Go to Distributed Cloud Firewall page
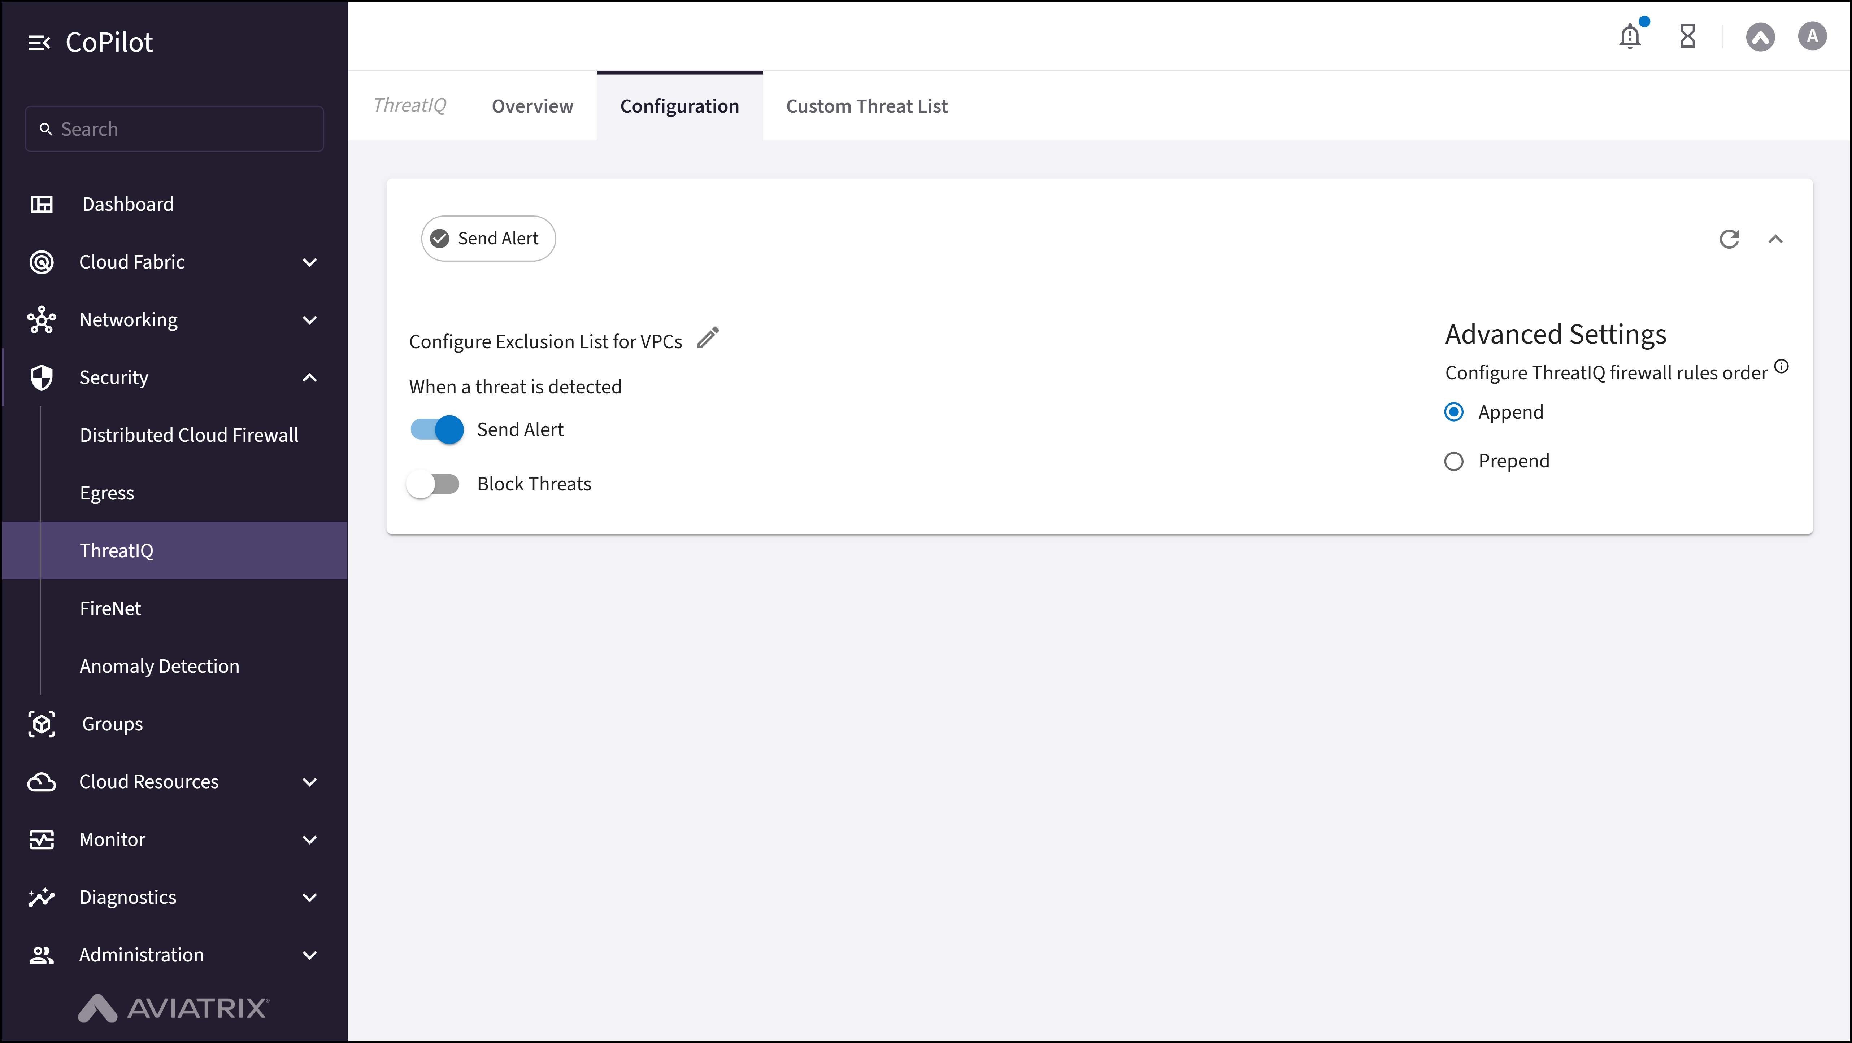Screen dimensions: 1852x1043 (x=188, y=436)
